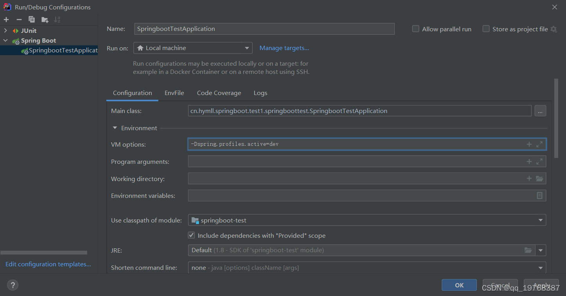Click the VM options input field
This screenshot has width=566, height=296.
pyautogui.click(x=367, y=144)
